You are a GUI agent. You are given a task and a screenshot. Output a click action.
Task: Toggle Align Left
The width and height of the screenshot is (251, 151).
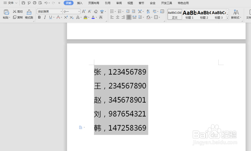click(112, 17)
